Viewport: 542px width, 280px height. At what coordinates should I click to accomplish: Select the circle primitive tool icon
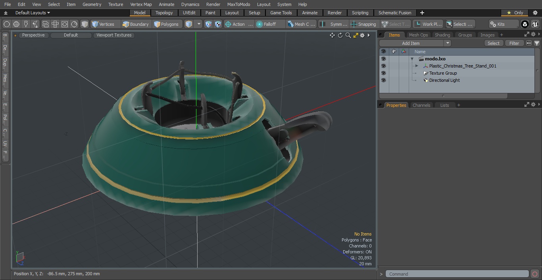click(x=7, y=24)
